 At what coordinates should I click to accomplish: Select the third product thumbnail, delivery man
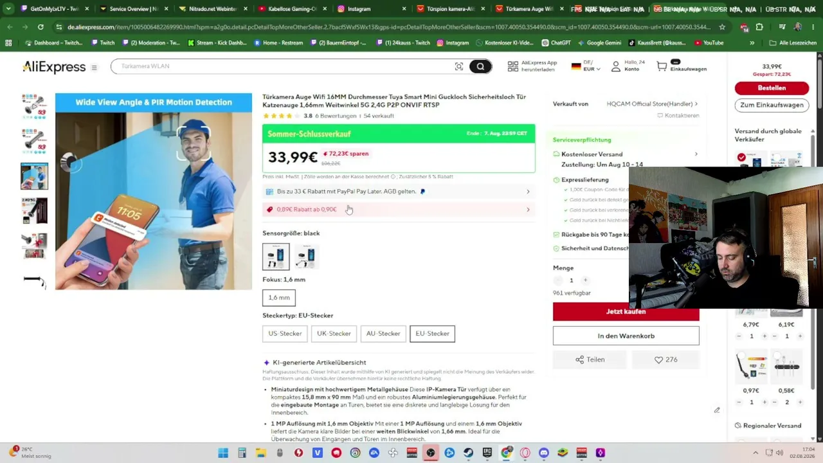(34, 176)
